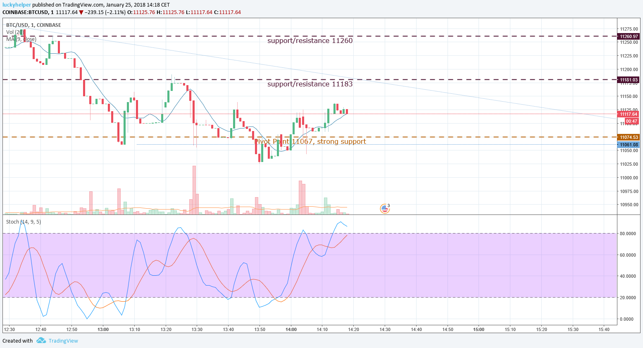Open the luckyhelper author link
Screen dimensions: 643x348
click(17, 5)
